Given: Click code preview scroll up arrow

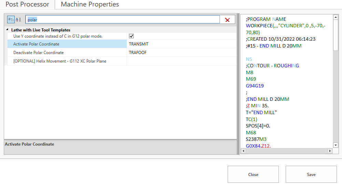Looking at the screenshot, I should click(336, 17).
